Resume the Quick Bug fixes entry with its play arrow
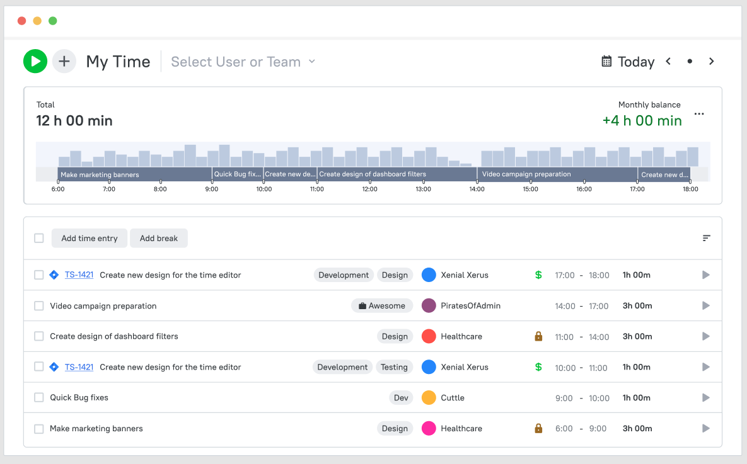This screenshot has height=464, width=747. click(x=705, y=397)
